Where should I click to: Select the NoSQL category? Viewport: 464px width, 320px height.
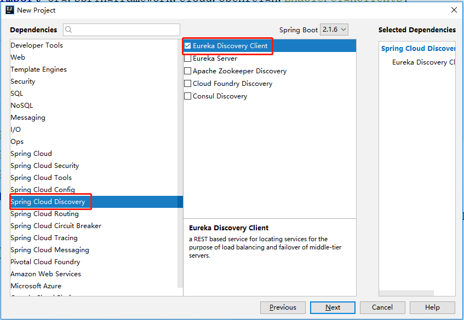(x=94, y=106)
